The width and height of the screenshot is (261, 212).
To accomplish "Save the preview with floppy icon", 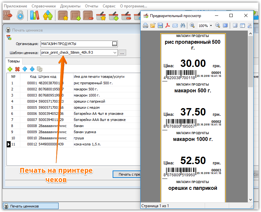I will click(160, 25).
